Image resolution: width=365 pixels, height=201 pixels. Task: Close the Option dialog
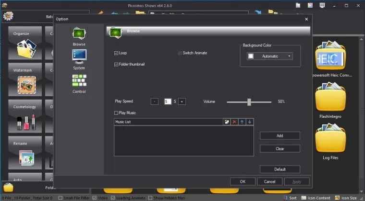tap(306, 19)
